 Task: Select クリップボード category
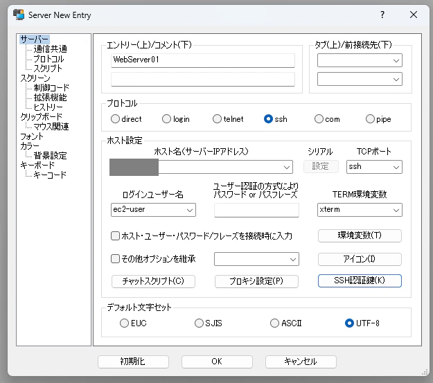click(41, 117)
